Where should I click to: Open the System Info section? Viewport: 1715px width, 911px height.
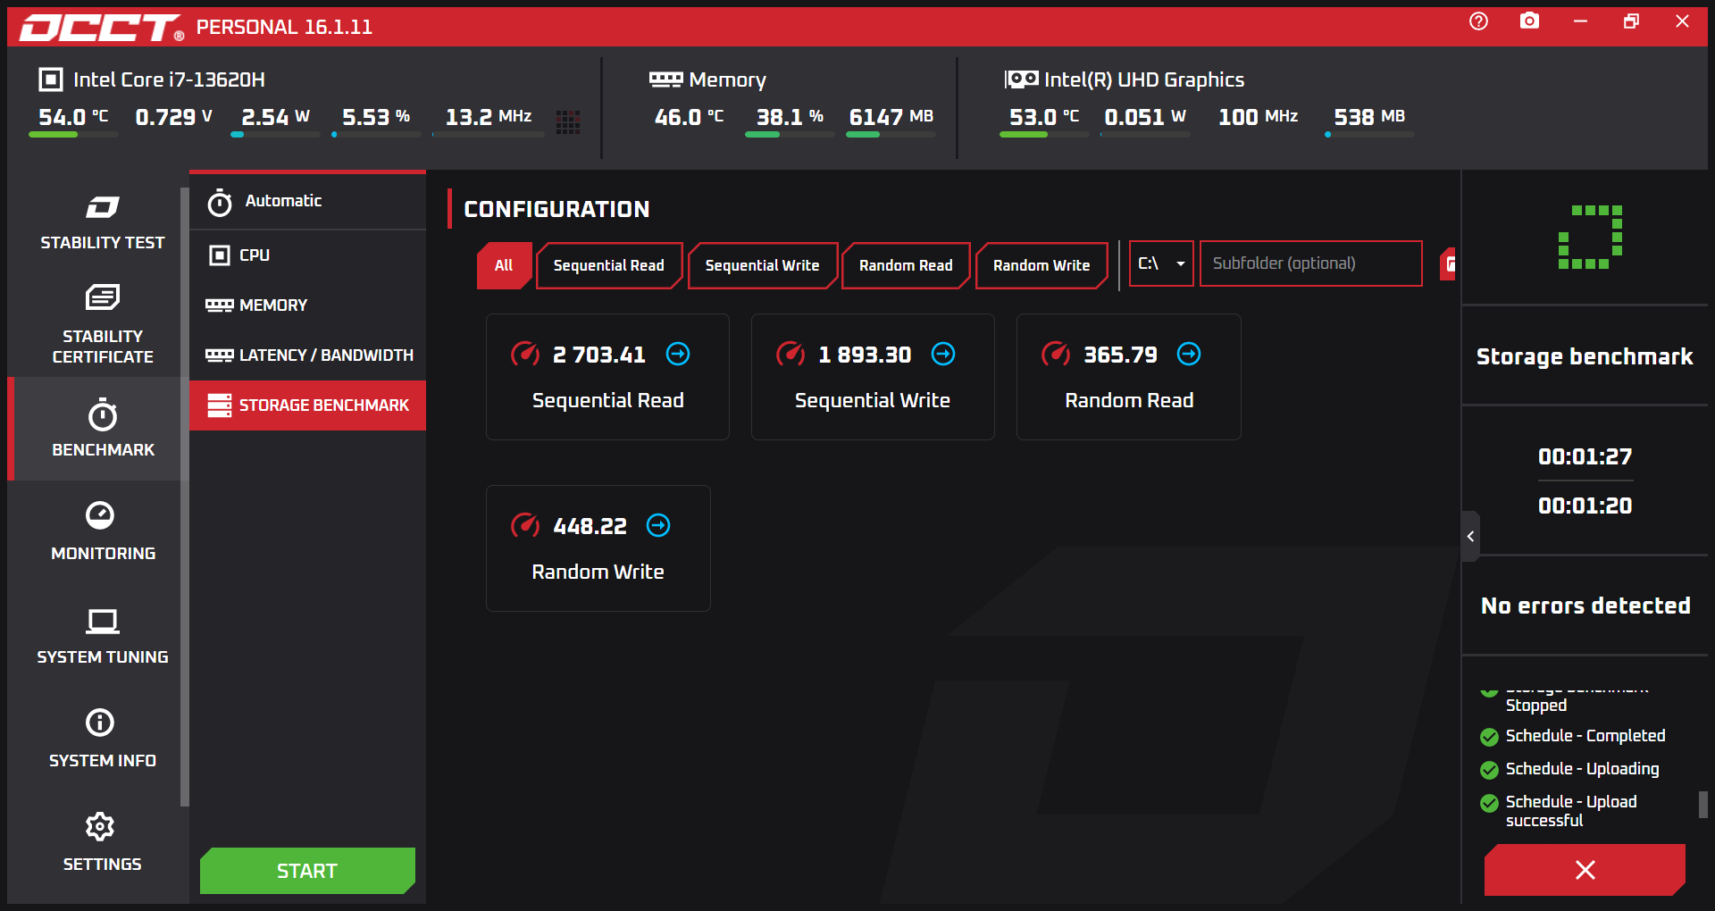pos(102,738)
